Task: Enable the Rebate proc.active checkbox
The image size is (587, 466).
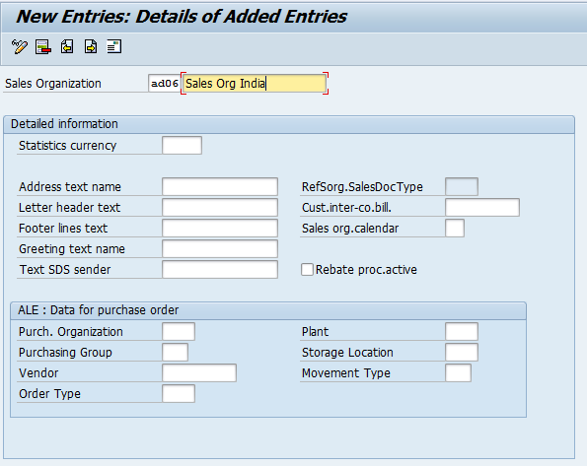Action: click(x=307, y=269)
